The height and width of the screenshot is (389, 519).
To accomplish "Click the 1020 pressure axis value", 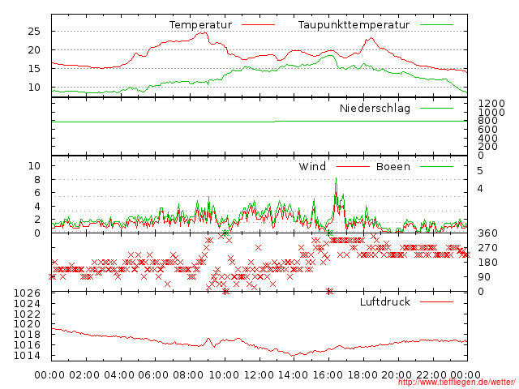I will [x=27, y=324].
